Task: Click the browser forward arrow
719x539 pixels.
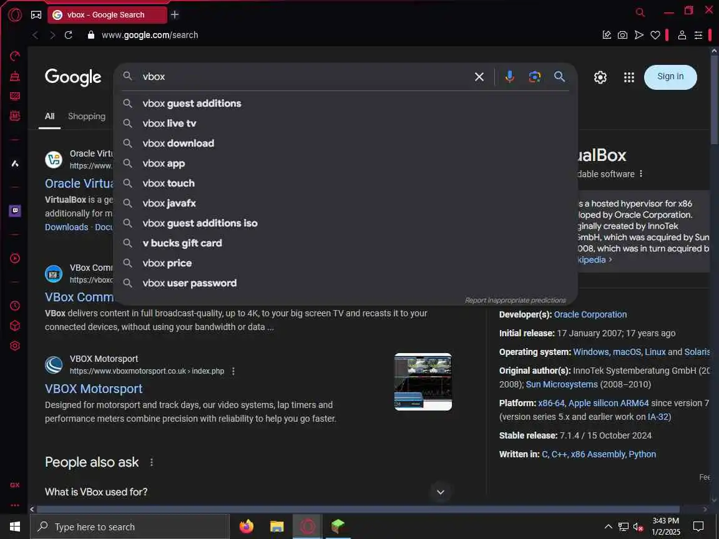Action: (x=52, y=35)
